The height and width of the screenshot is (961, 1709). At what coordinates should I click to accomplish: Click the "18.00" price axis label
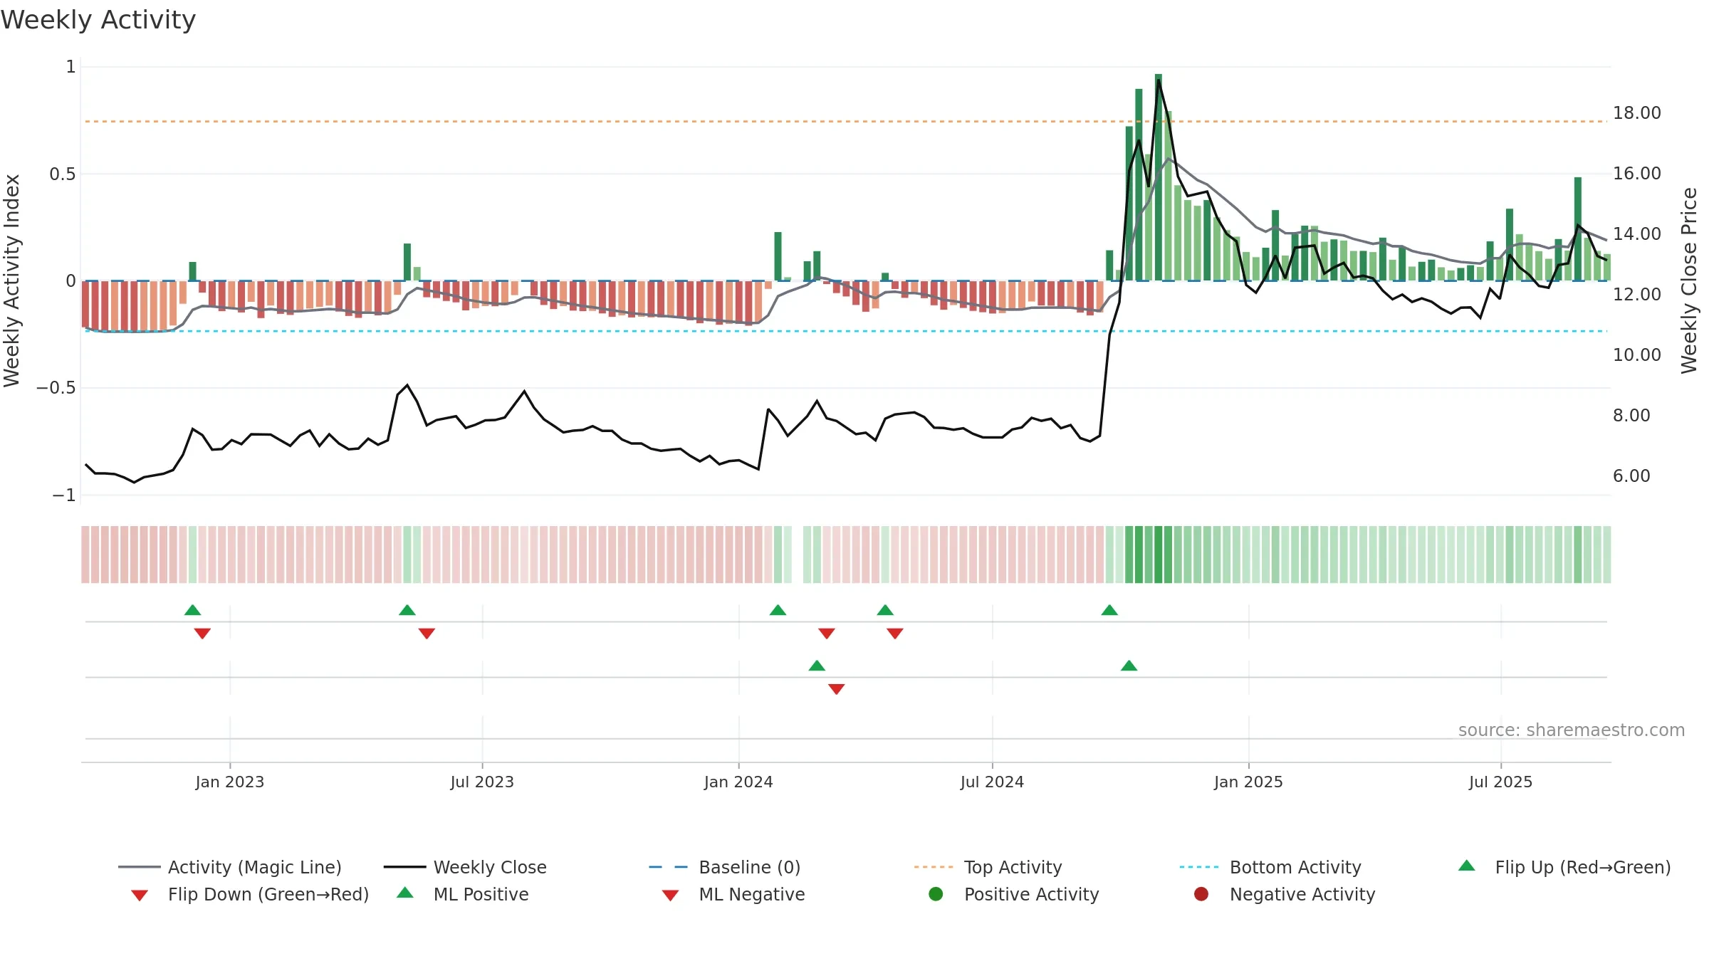pyautogui.click(x=1636, y=113)
